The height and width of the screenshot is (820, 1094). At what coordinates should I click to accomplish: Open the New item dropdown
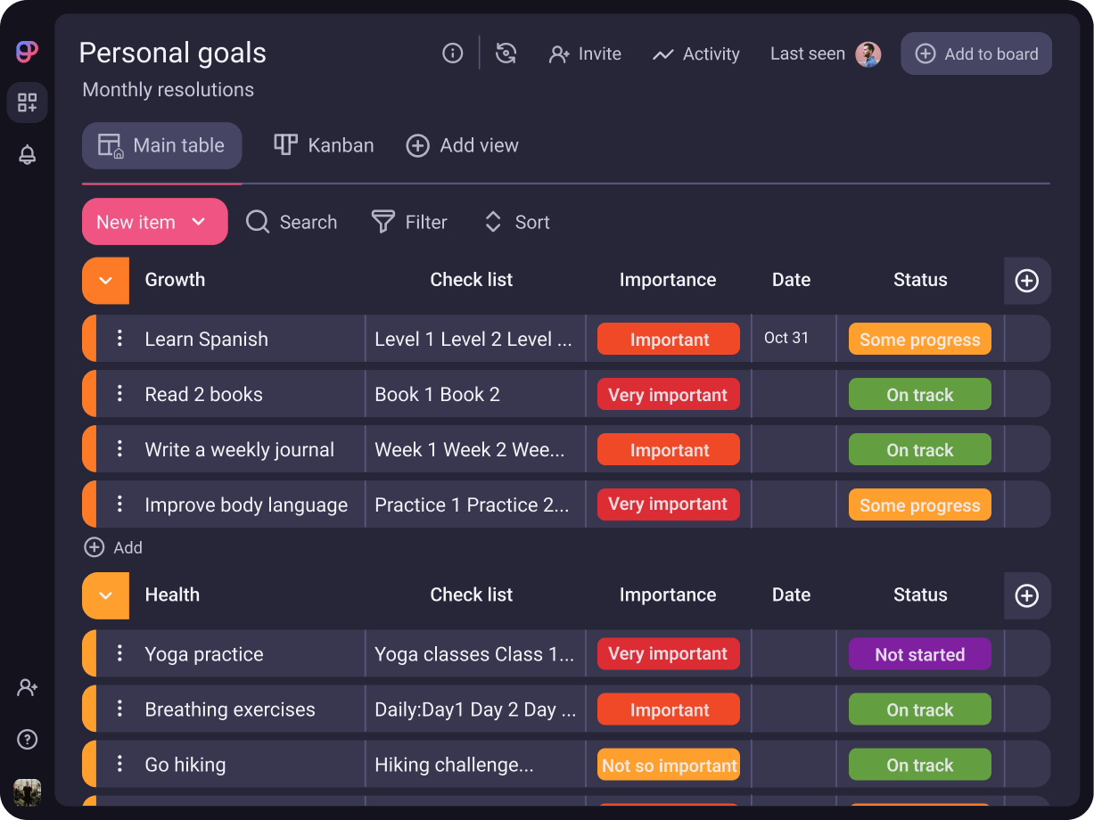click(x=199, y=222)
